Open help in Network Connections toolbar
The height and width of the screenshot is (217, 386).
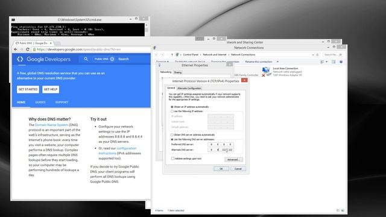(341, 61)
